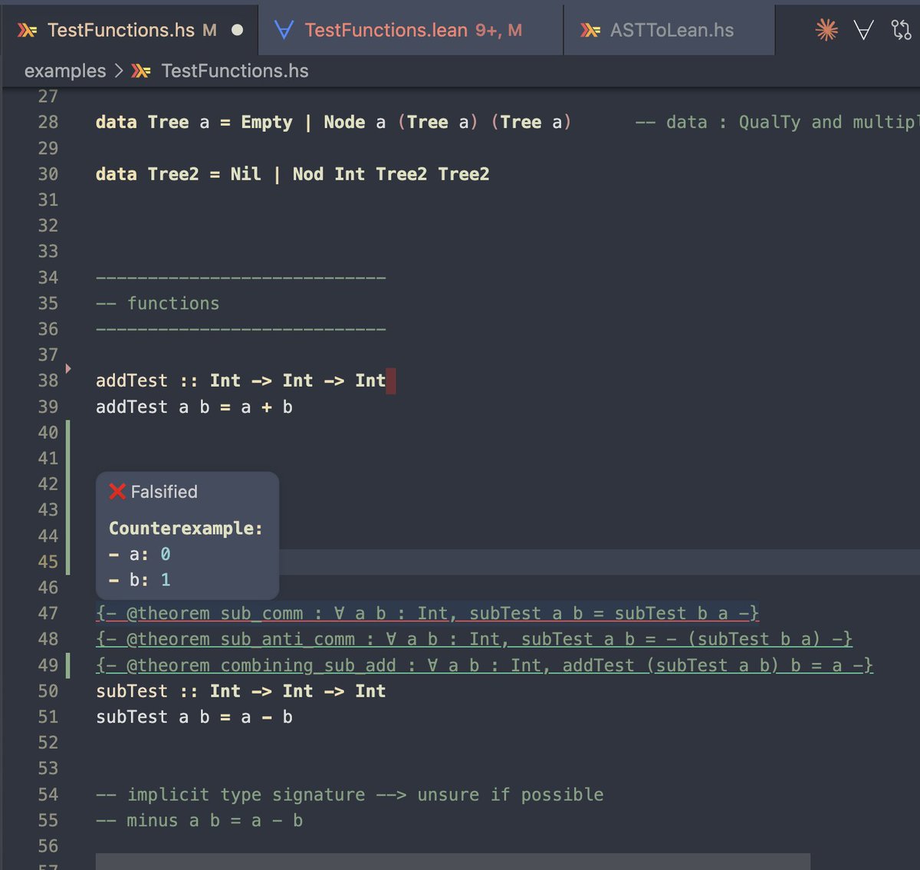Image resolution: width=920 pixels, height=870 pixels.
Task: Click the orange starburst icon in editor toolbar
Action: 826,30
